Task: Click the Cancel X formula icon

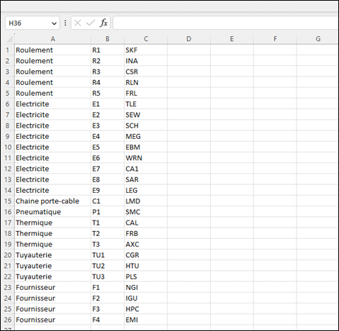Action: (x=77, y=23)
